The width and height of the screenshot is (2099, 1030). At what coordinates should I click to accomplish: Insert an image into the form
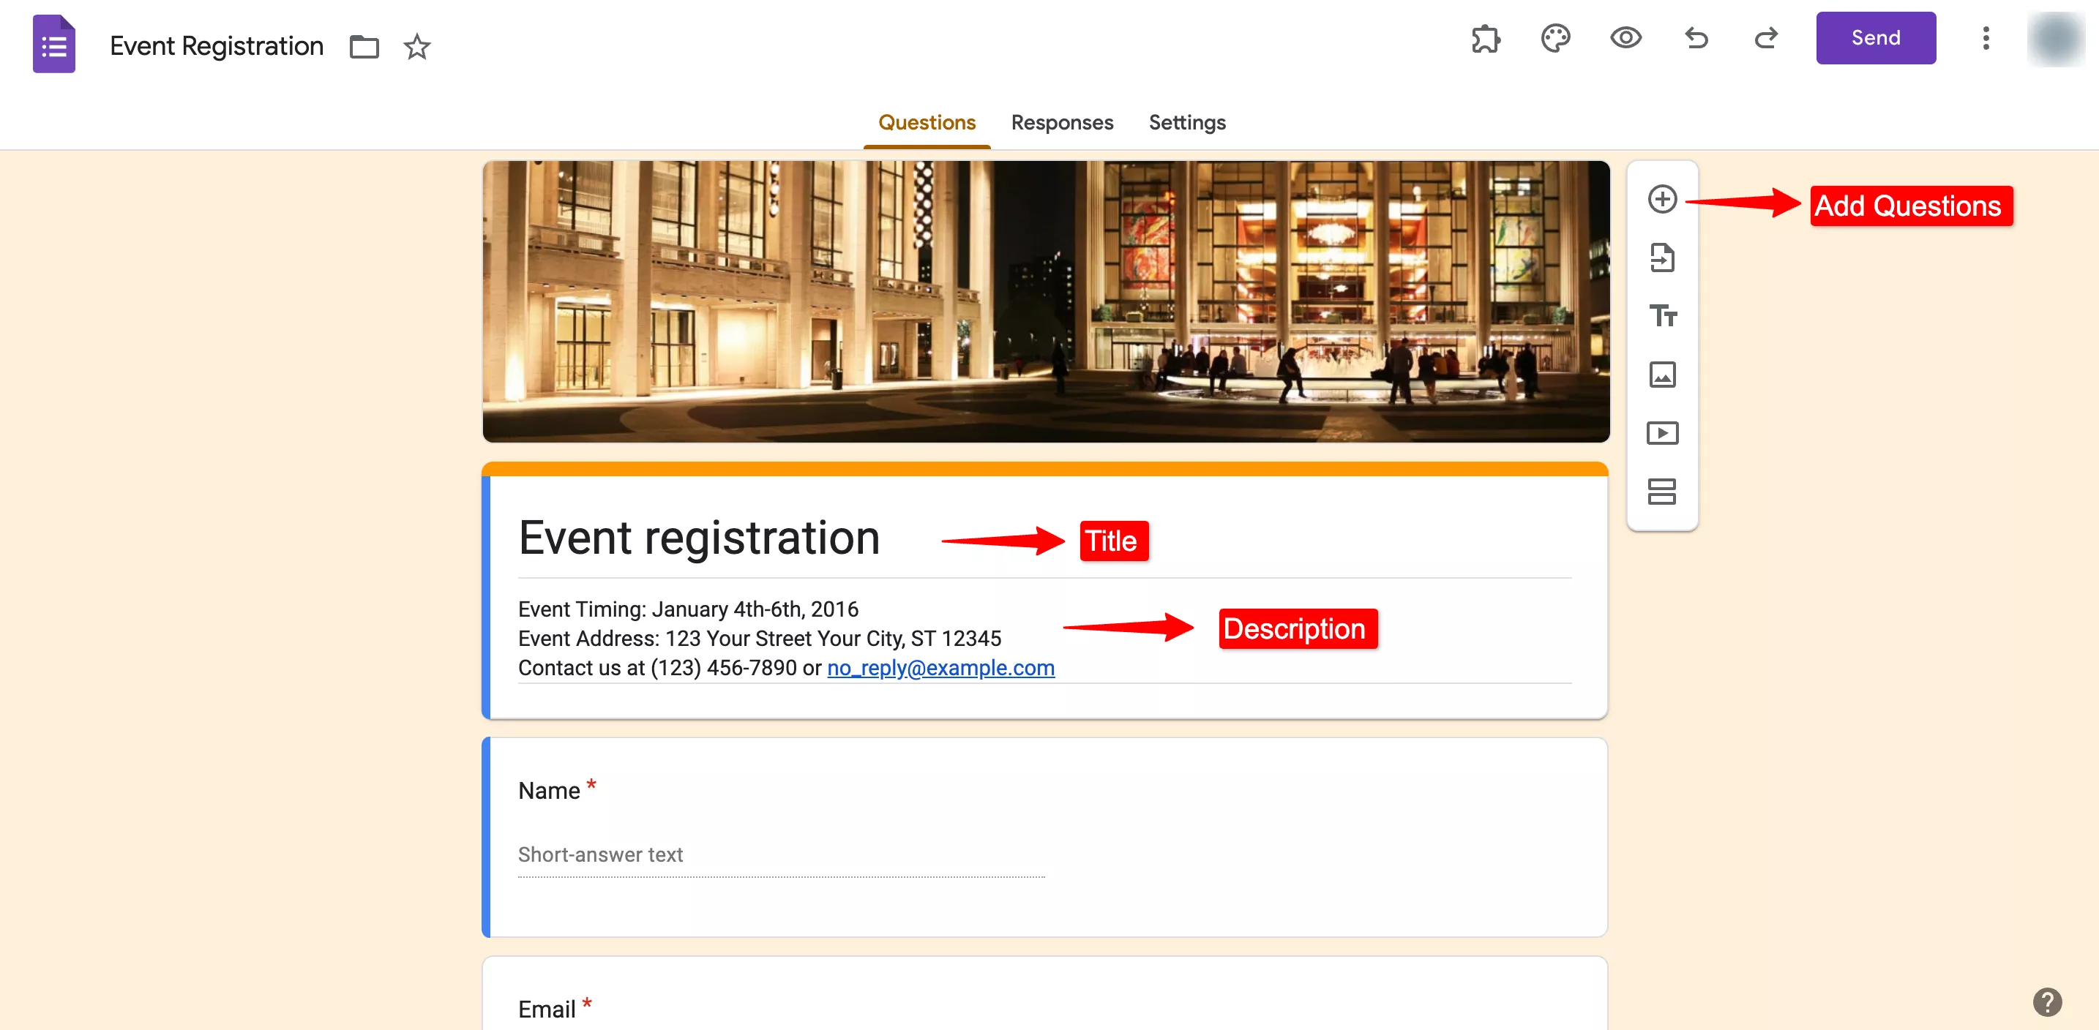1662,375
